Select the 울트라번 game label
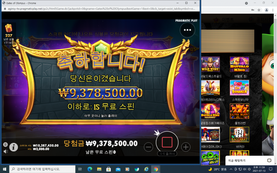 click(x=240, y=123)
